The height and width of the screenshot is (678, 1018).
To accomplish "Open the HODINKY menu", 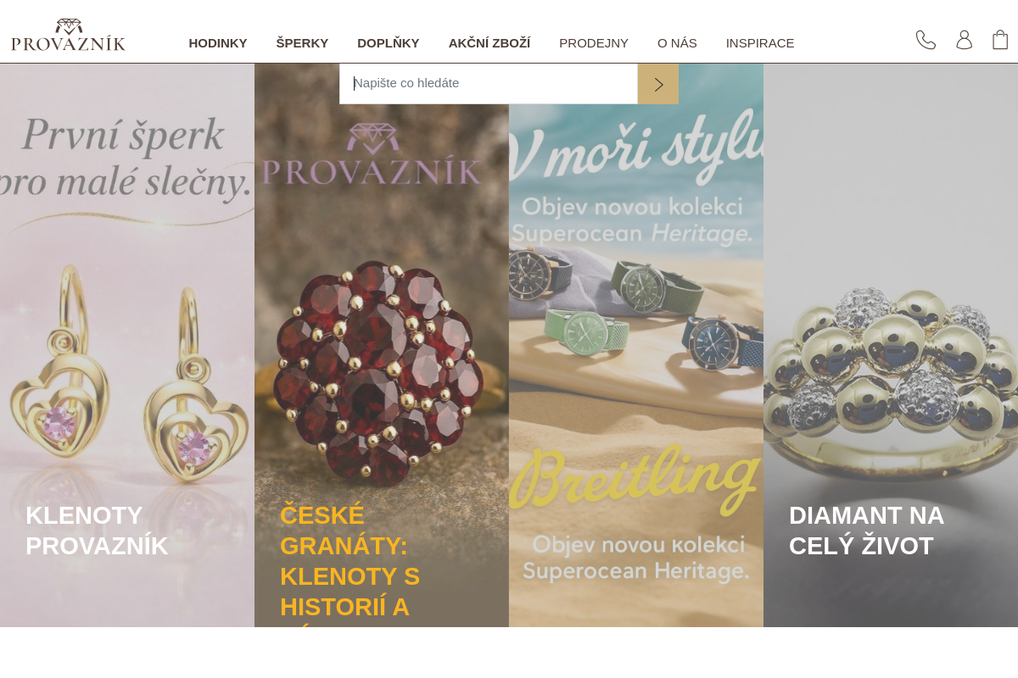I will click(x=218, y=43).
